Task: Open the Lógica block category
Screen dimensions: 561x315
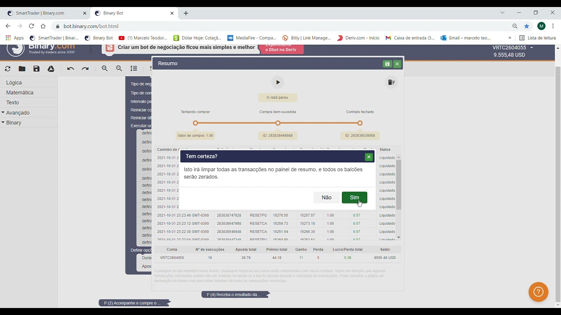Action: coord(14,83)
